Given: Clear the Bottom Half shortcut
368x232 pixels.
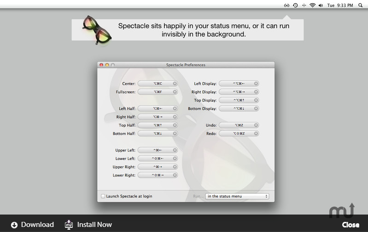Looking at the screenshot, I should click(x=175, y=133).
